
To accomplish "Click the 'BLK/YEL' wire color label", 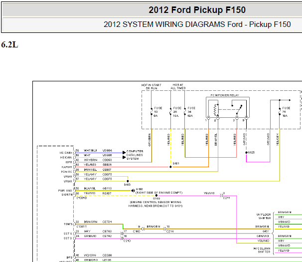I will 90,189.
